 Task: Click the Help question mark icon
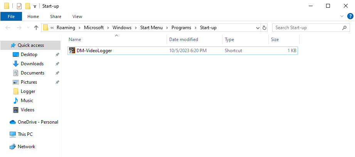click(x=350, y=16)
